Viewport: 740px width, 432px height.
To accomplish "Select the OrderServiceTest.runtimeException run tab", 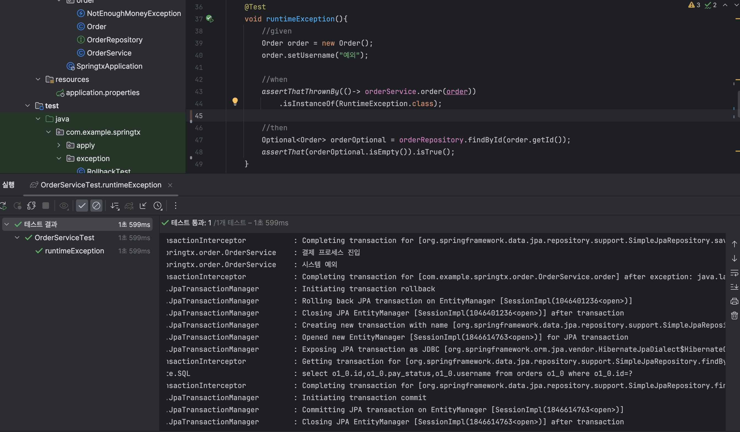I will point(101,185).
